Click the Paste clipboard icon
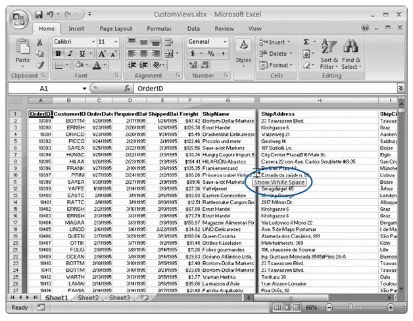The width and height of the screenshot is (413, 321). click(x=22, y=47)
